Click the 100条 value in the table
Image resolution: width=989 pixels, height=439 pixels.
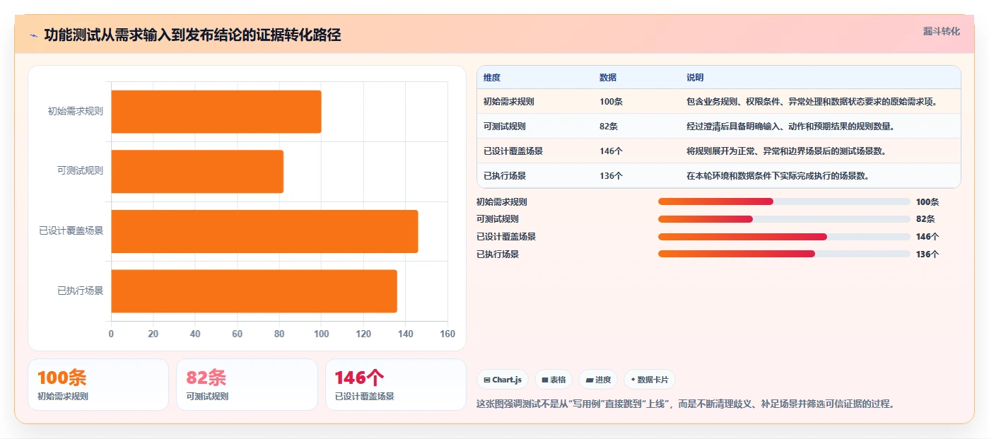tap(611, 102)
